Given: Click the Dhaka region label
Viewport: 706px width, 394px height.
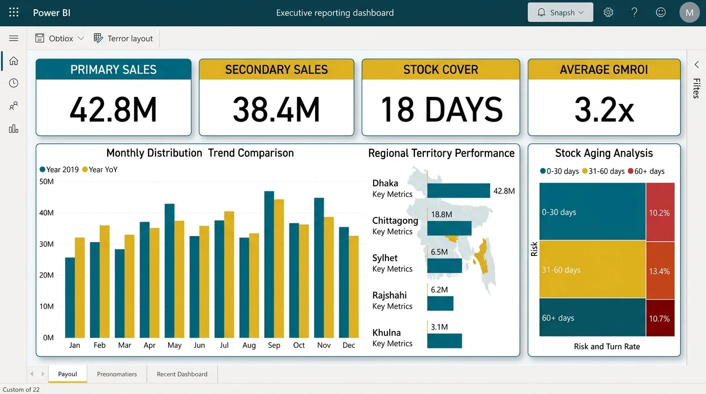Looking at the screenshot, I should coord(385,183).
